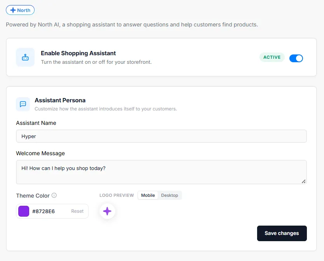
Task: Click 'Customize how the assistant introduces itself' subtitle
Action: [x=106, y=109]
